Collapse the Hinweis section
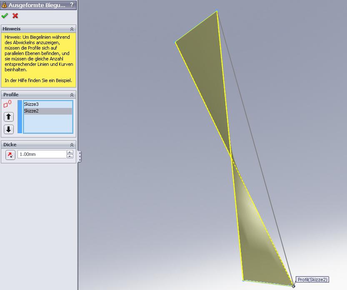The height and width of the screenshot is (290, 347). coord(72,29)
